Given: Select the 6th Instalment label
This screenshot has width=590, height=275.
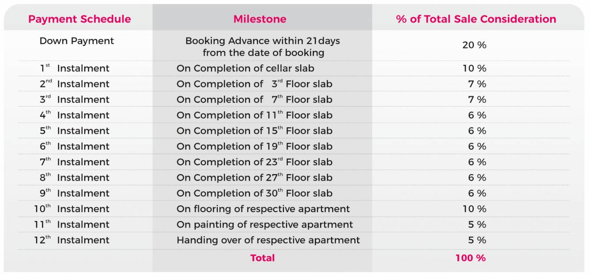Looking at the screenshot, I should (75, 146).
